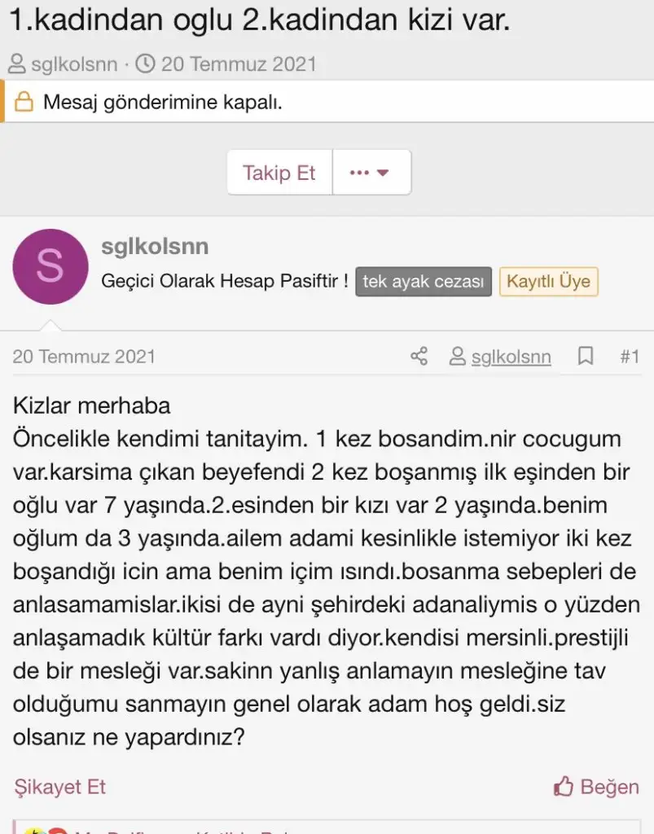Click the clock icon beside thread date

[x=145, y=64]
